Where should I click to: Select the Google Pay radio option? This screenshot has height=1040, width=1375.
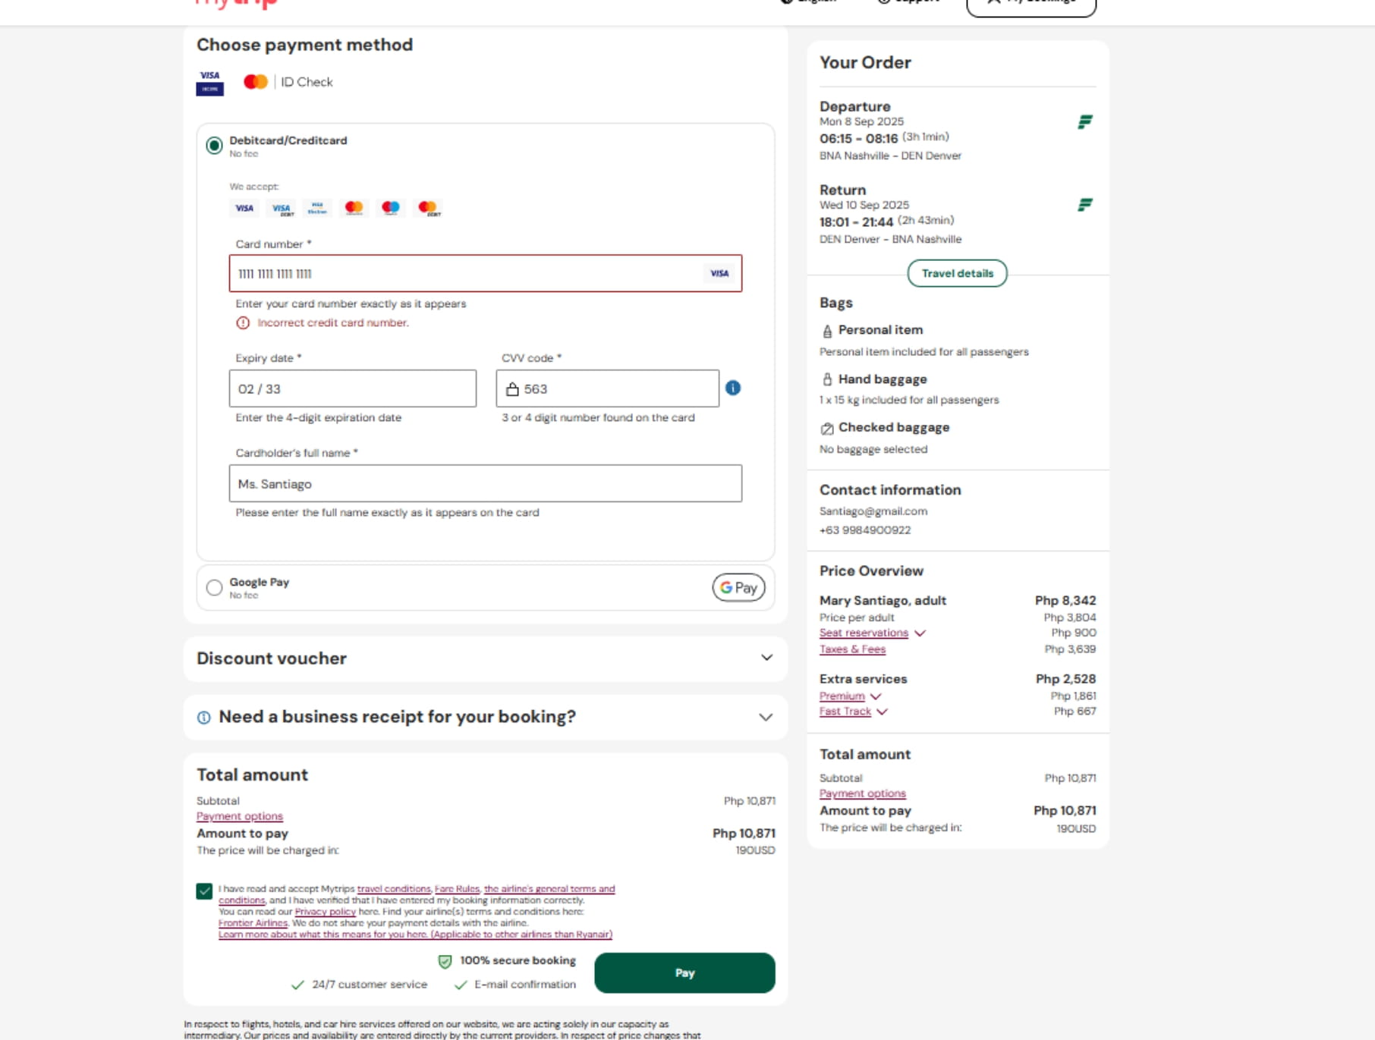coord(214,588)
